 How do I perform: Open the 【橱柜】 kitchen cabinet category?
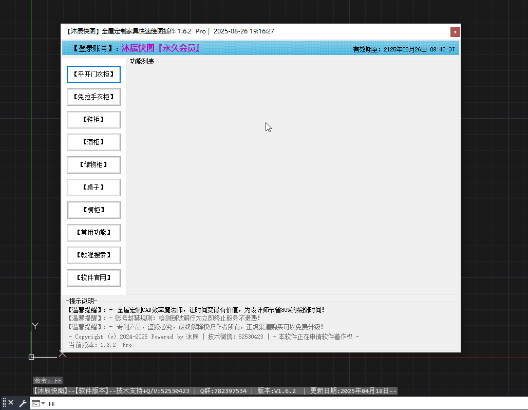coord(93,210)
